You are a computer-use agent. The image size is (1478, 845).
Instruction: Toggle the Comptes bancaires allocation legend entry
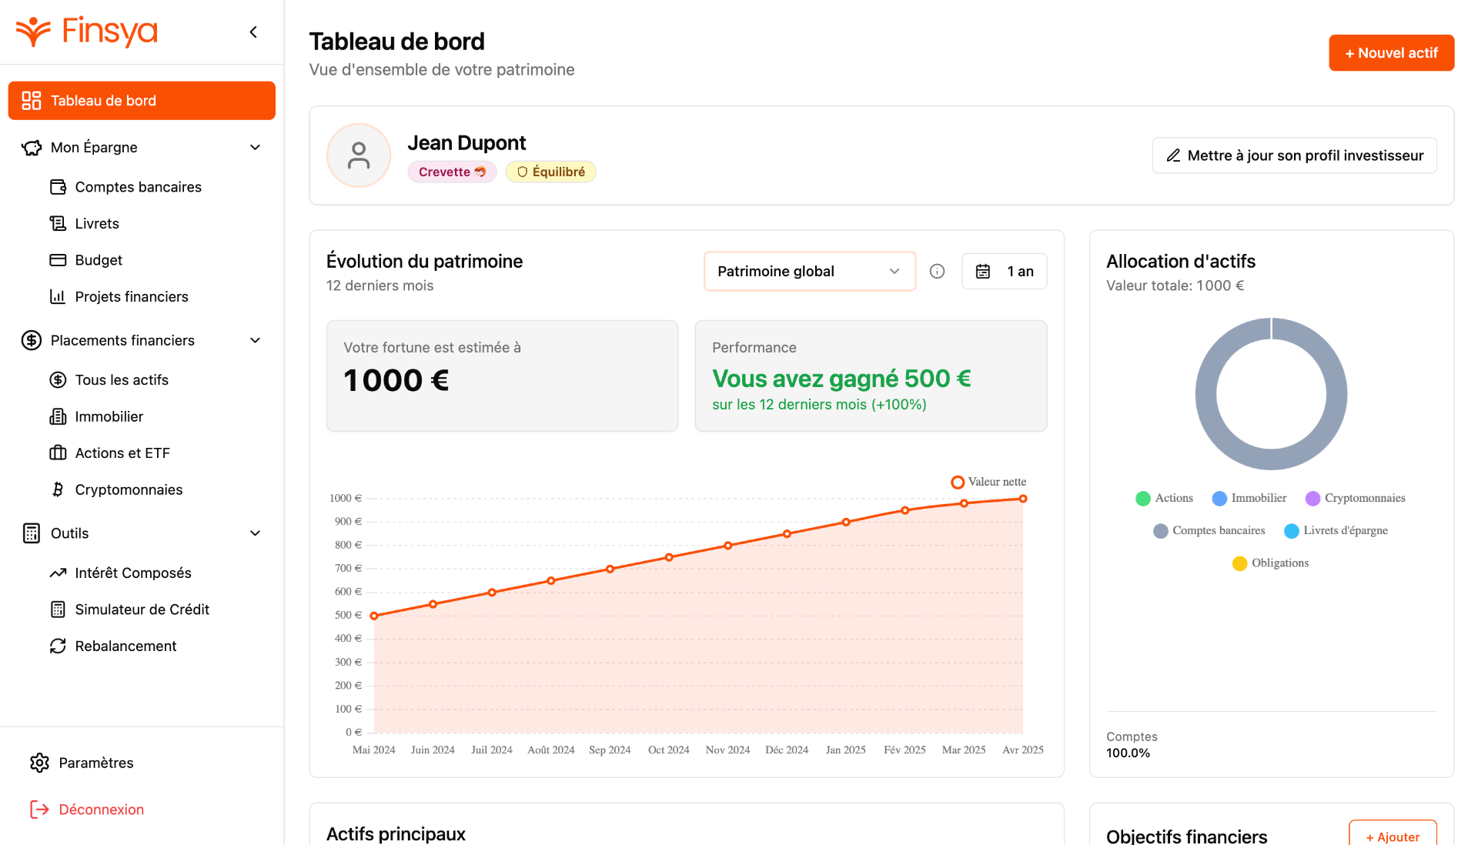(1209, 531)
